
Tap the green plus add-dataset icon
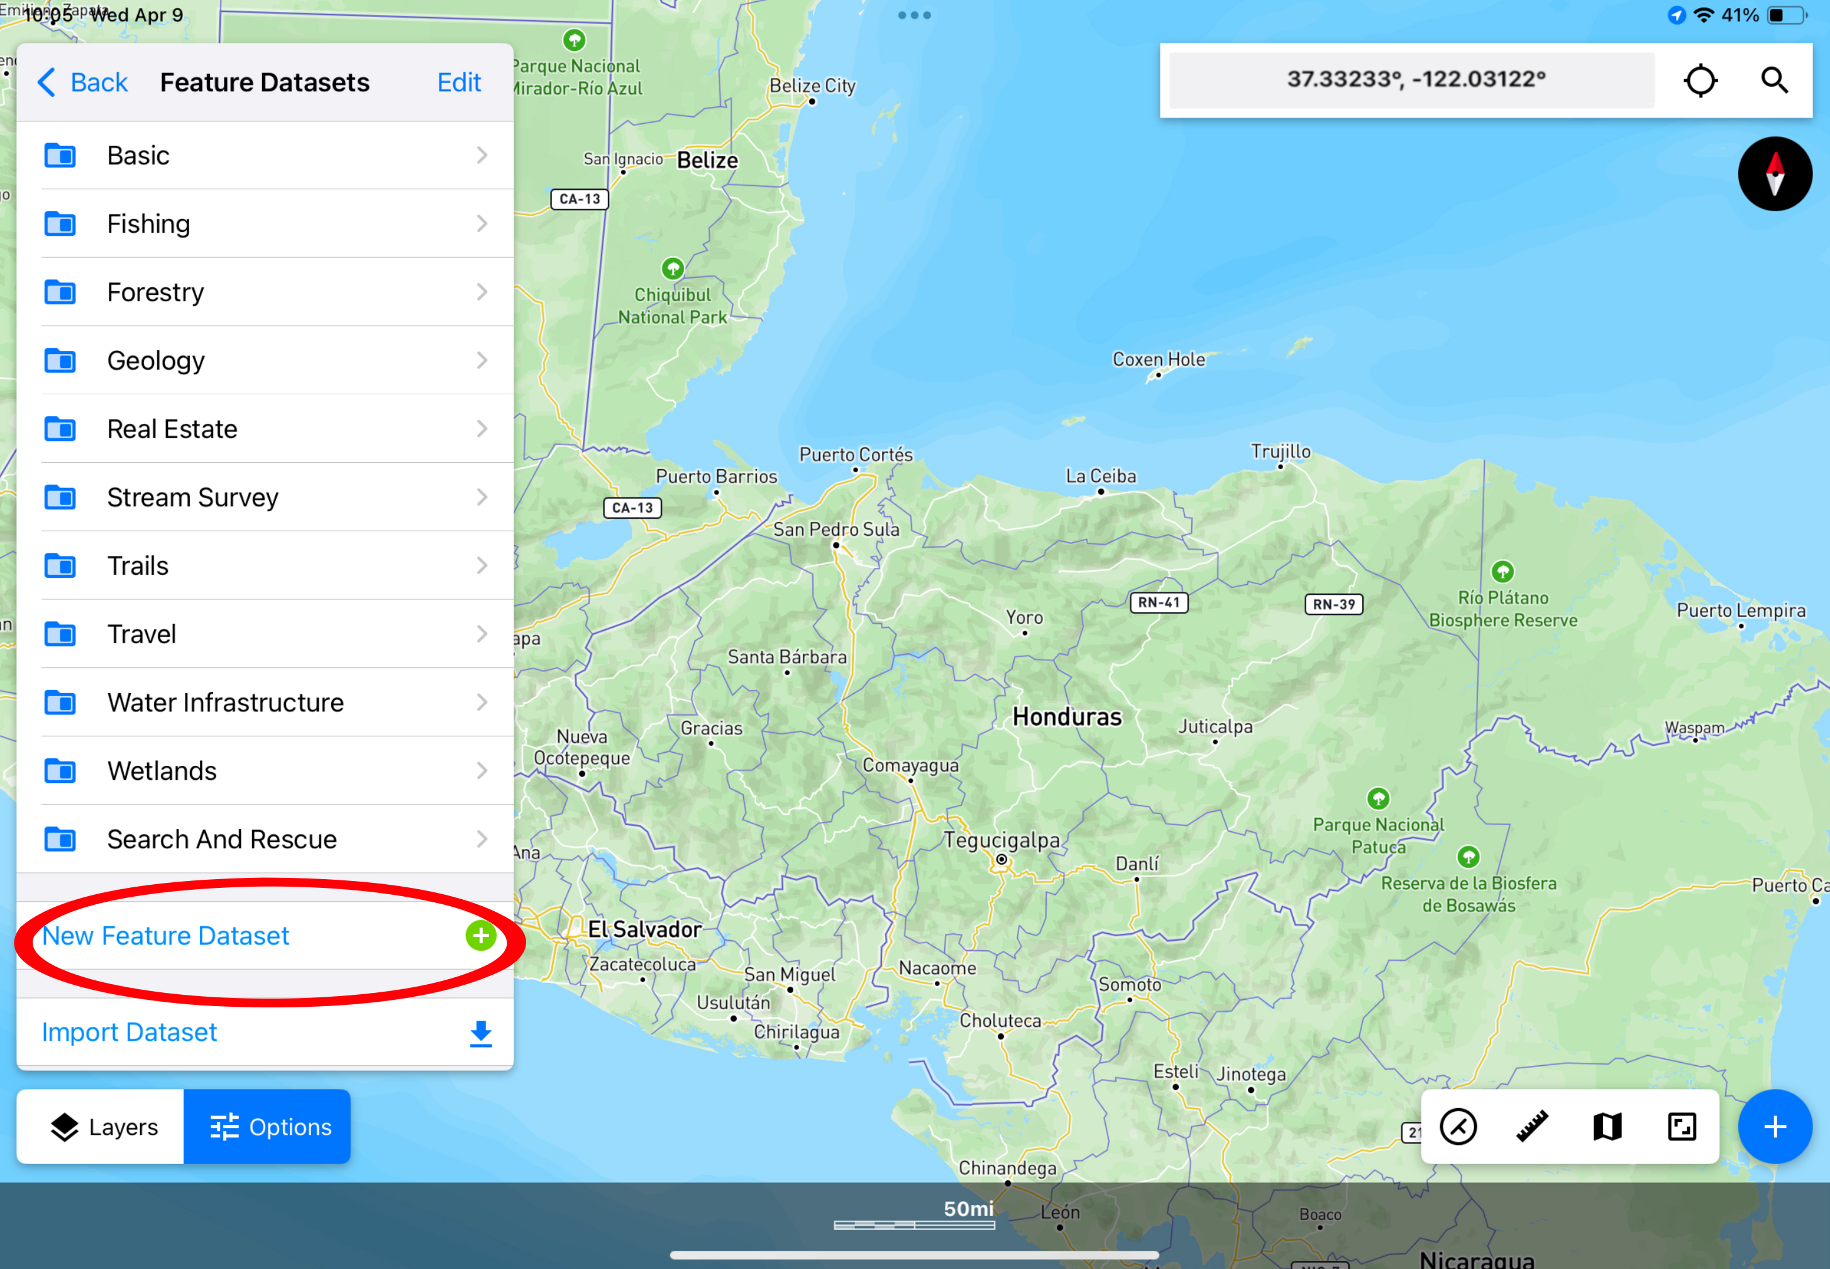481,936
